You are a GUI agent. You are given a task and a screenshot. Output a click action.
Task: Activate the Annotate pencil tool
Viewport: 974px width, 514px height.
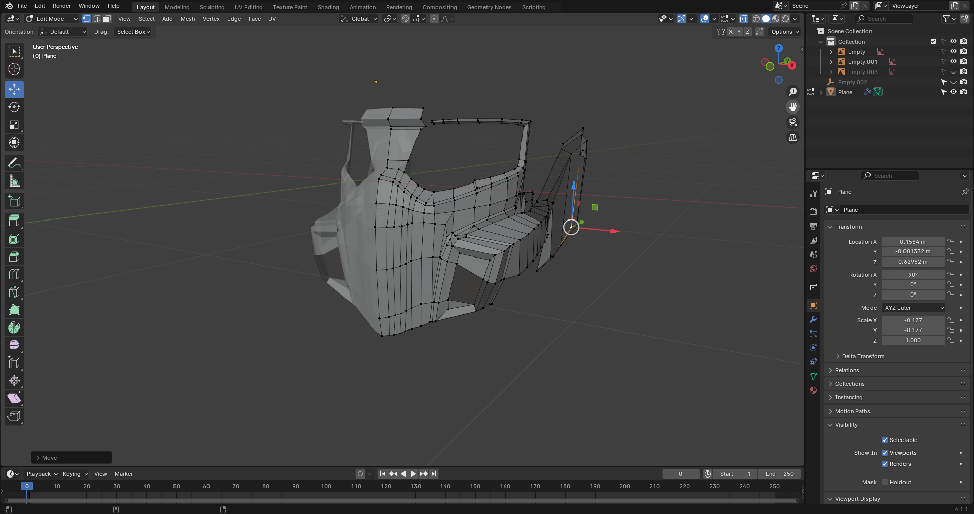(14, 163)
